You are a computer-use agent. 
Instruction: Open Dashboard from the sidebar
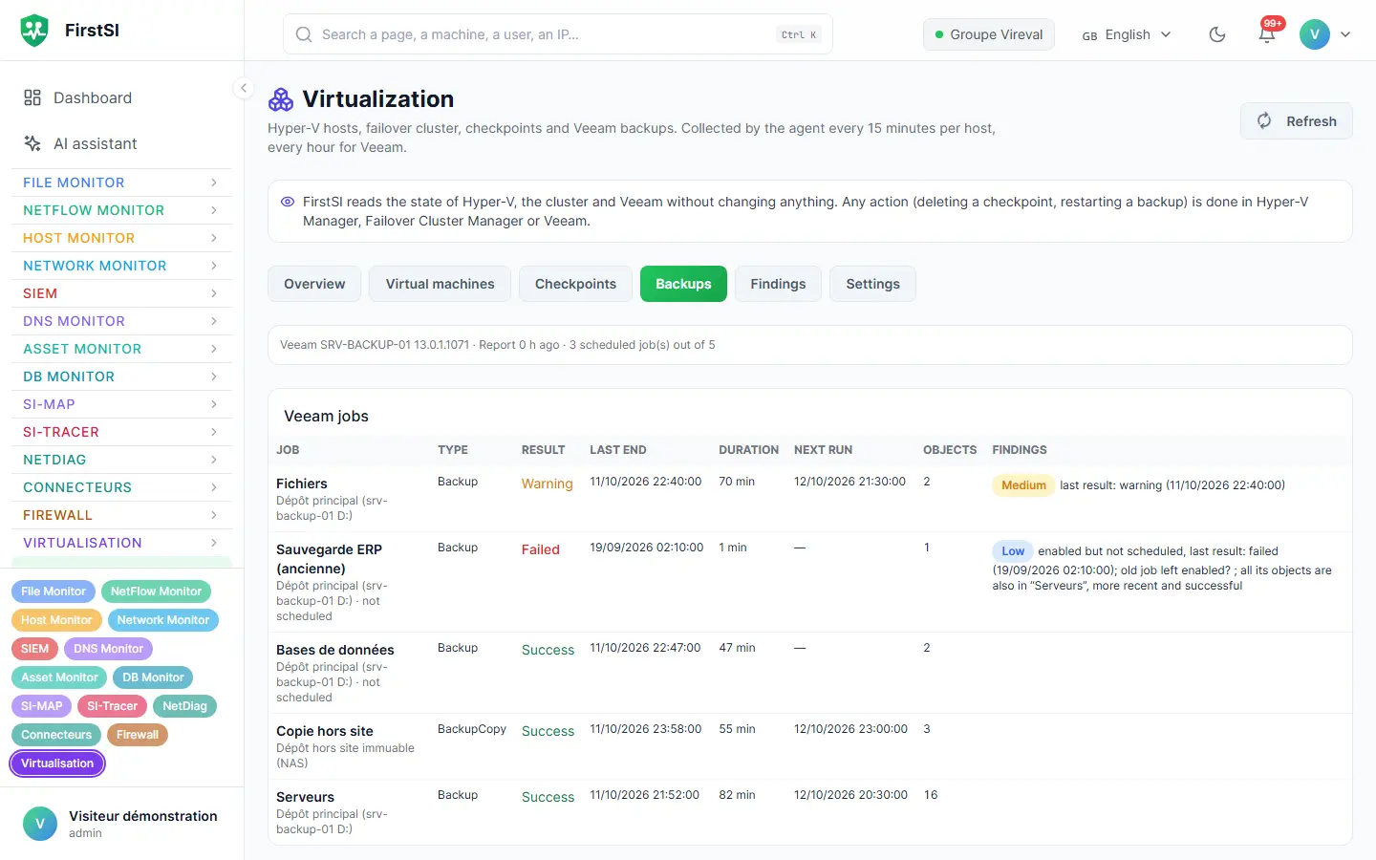click(121, 97)
